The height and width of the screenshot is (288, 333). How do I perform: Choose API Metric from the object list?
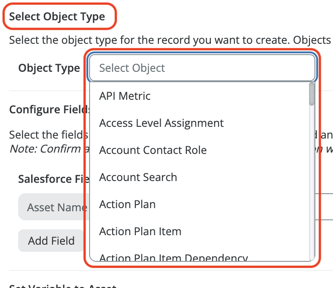coord(125,96)
